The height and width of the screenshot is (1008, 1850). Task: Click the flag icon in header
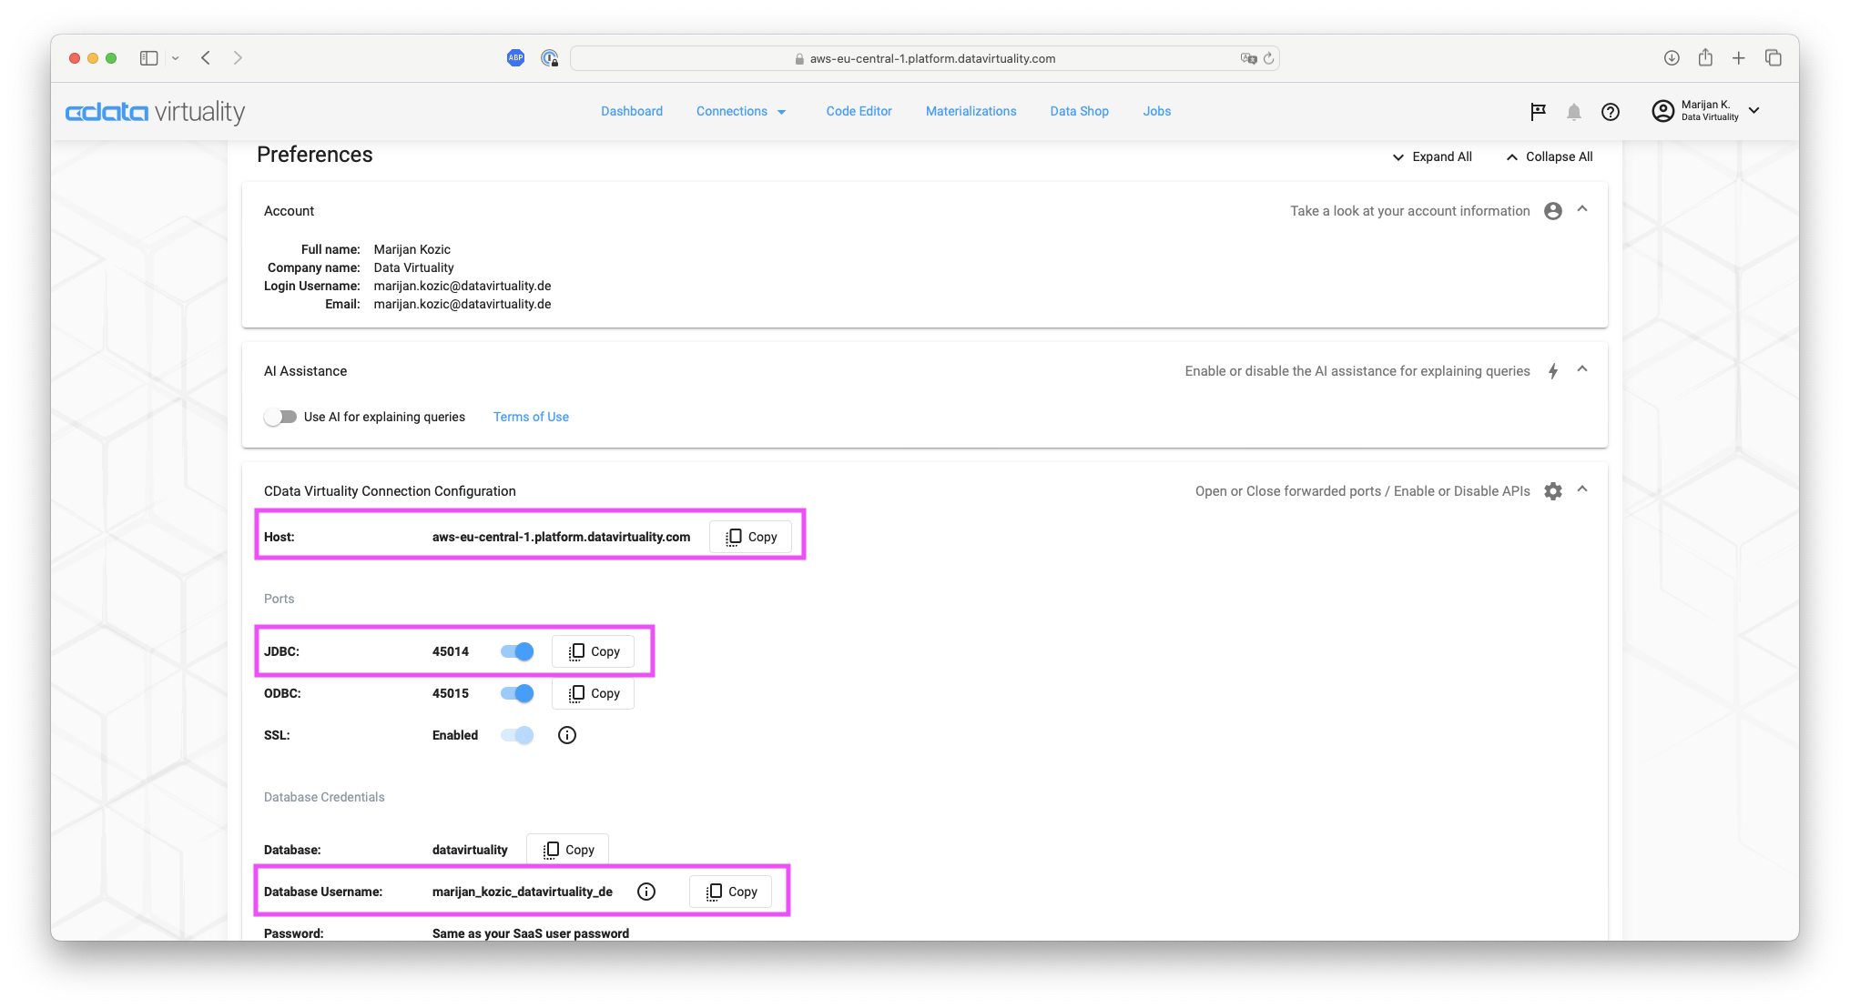[x=1538, y=111]
